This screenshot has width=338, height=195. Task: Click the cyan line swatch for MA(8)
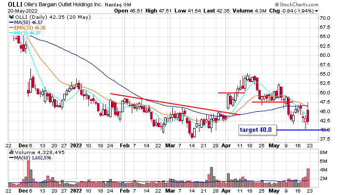pos(11,33)
